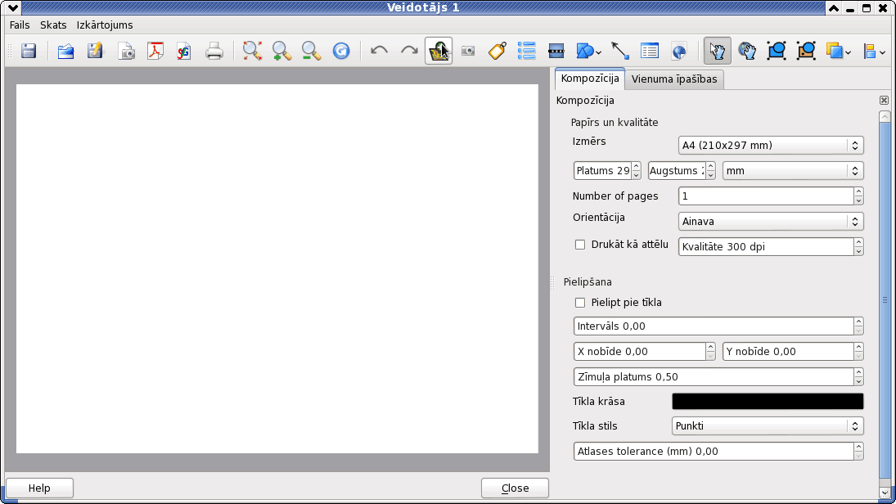
Task: Ungroup the selected items
Action: [806, 52]
